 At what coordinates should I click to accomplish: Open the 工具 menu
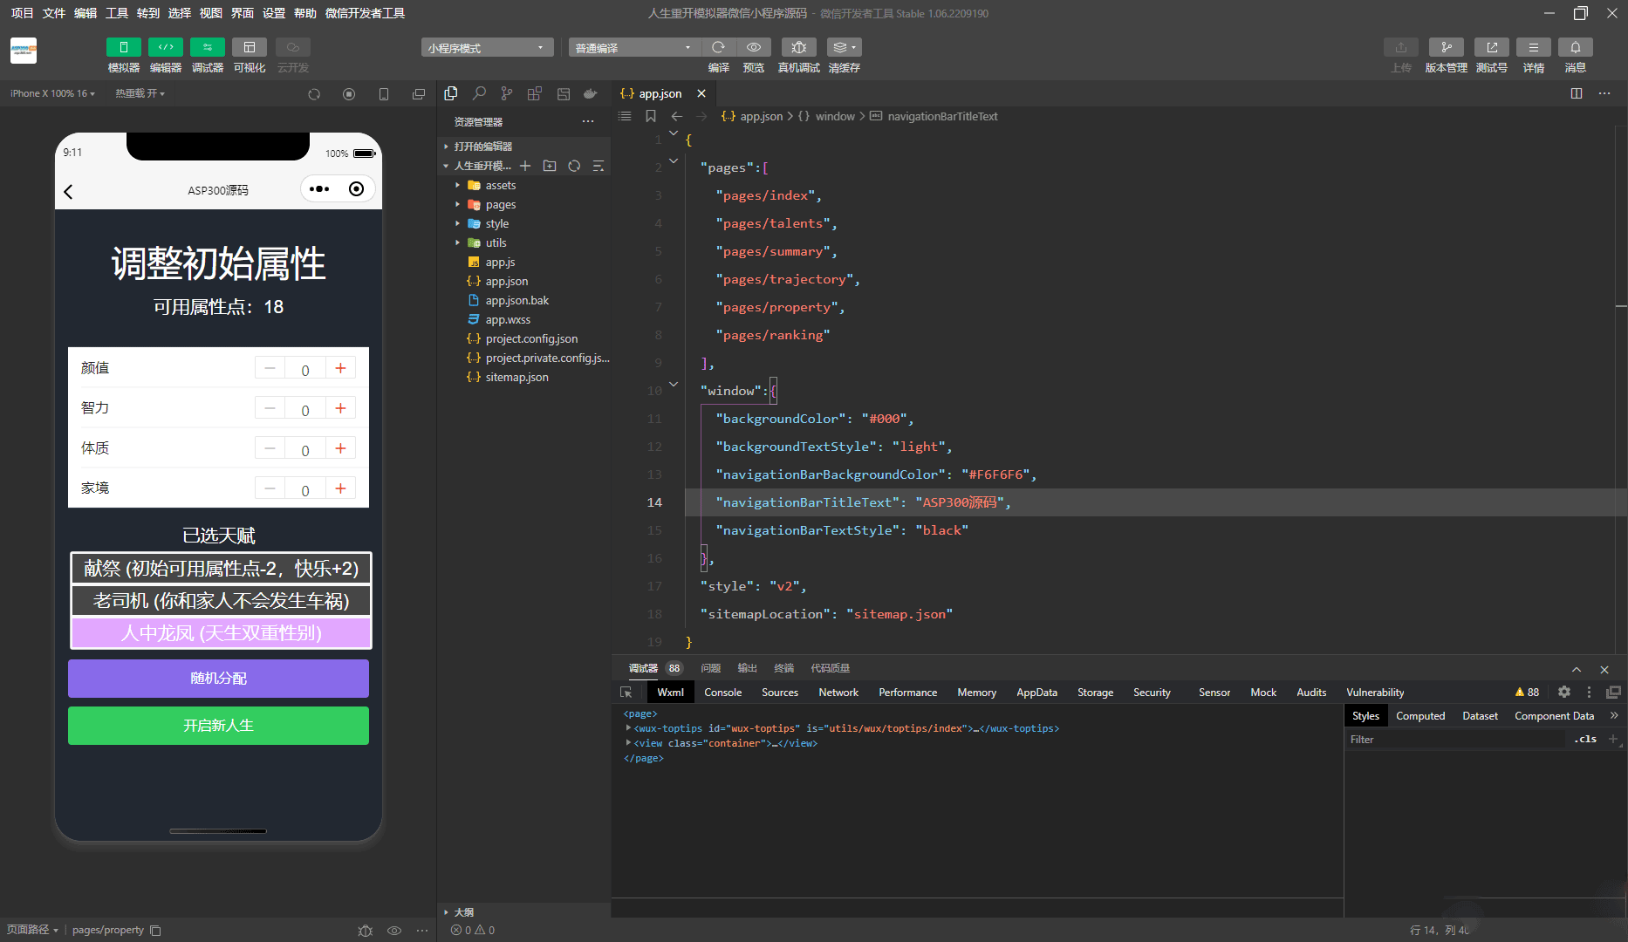coord(117,13)
